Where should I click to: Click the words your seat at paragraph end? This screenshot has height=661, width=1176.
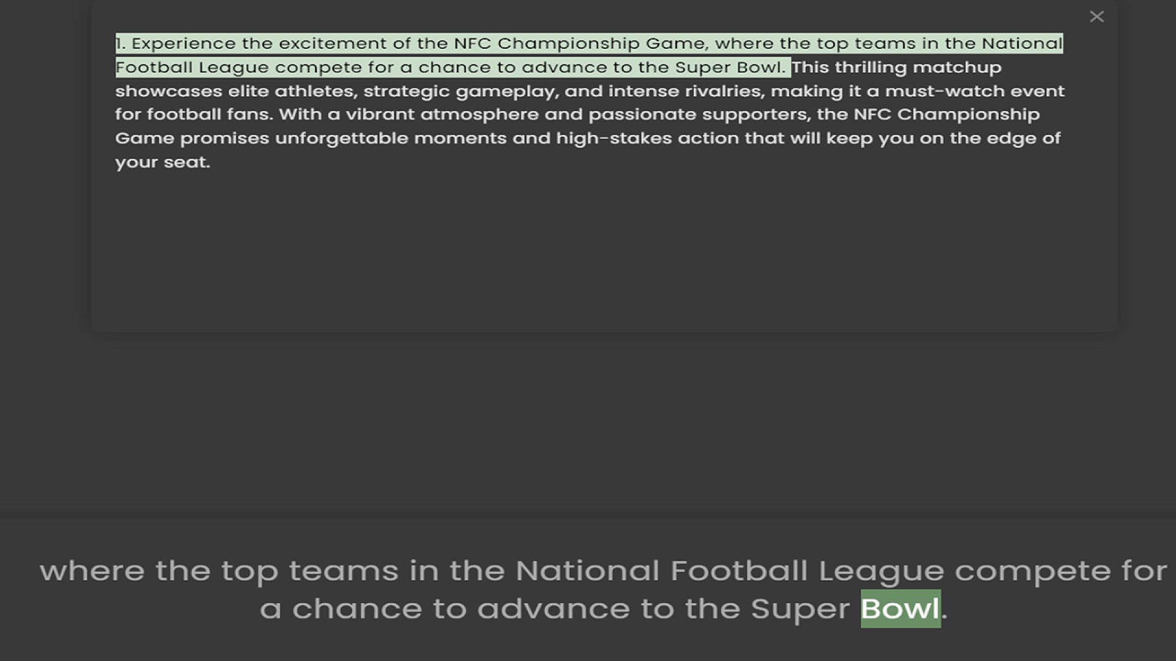pos(162,162)
